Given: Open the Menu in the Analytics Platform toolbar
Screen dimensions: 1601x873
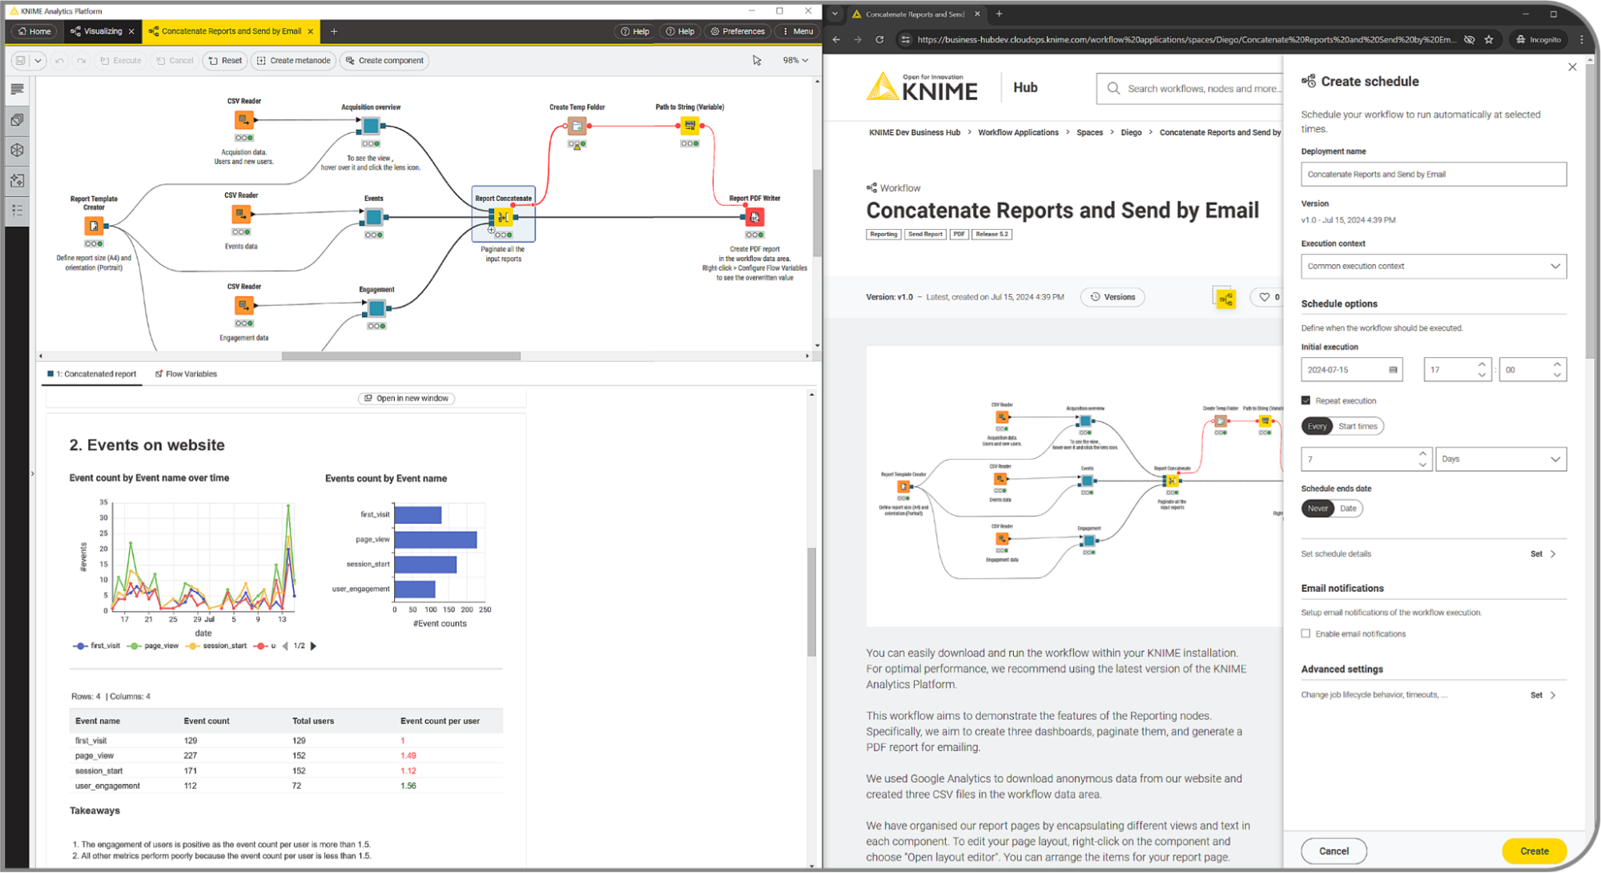Looking at the screenshot, I should (x=797, y=31).
